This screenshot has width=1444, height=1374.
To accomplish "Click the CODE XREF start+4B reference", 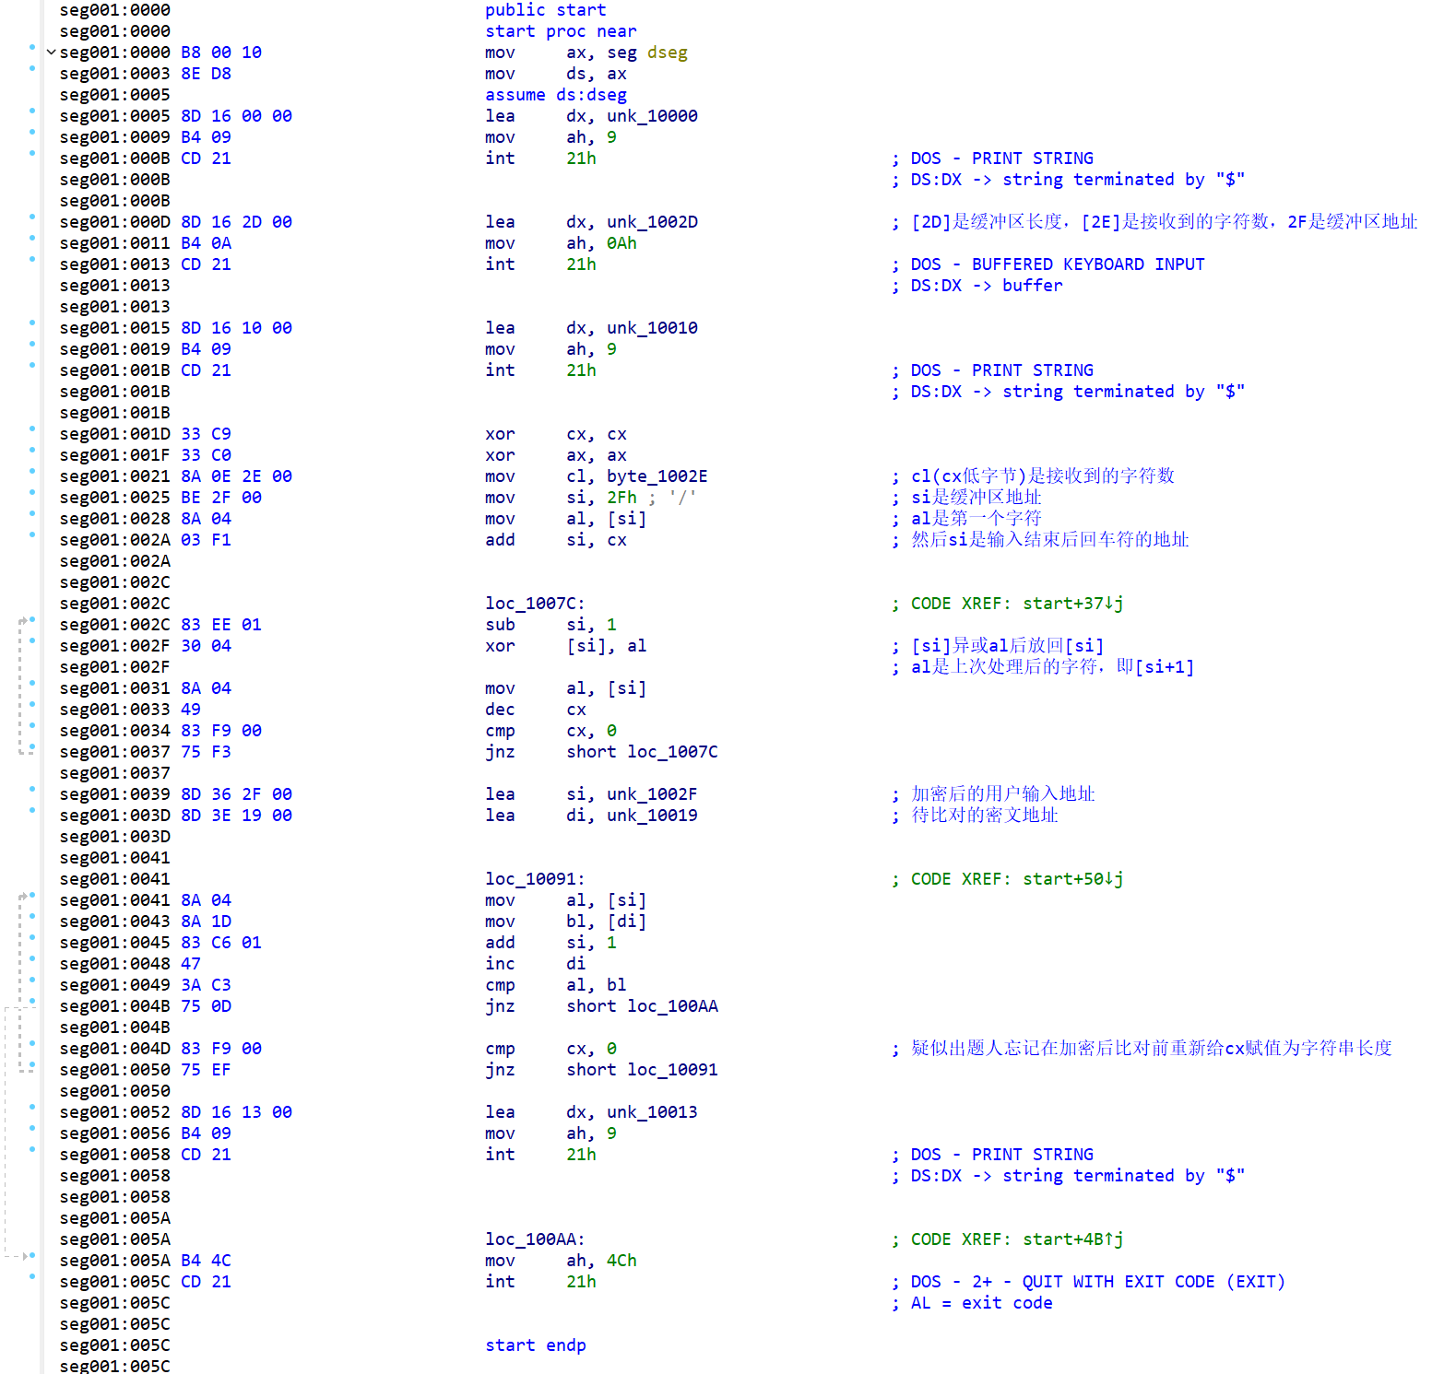I will click(x=1072, y=1239).
